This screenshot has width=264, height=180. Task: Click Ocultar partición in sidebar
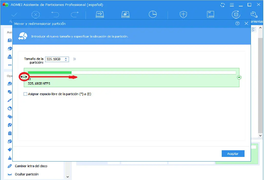coord(27,174)
